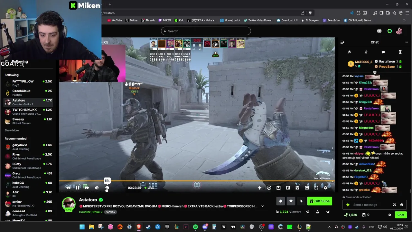
Task: Open Windows Start menu
Action: coord(82,227)
